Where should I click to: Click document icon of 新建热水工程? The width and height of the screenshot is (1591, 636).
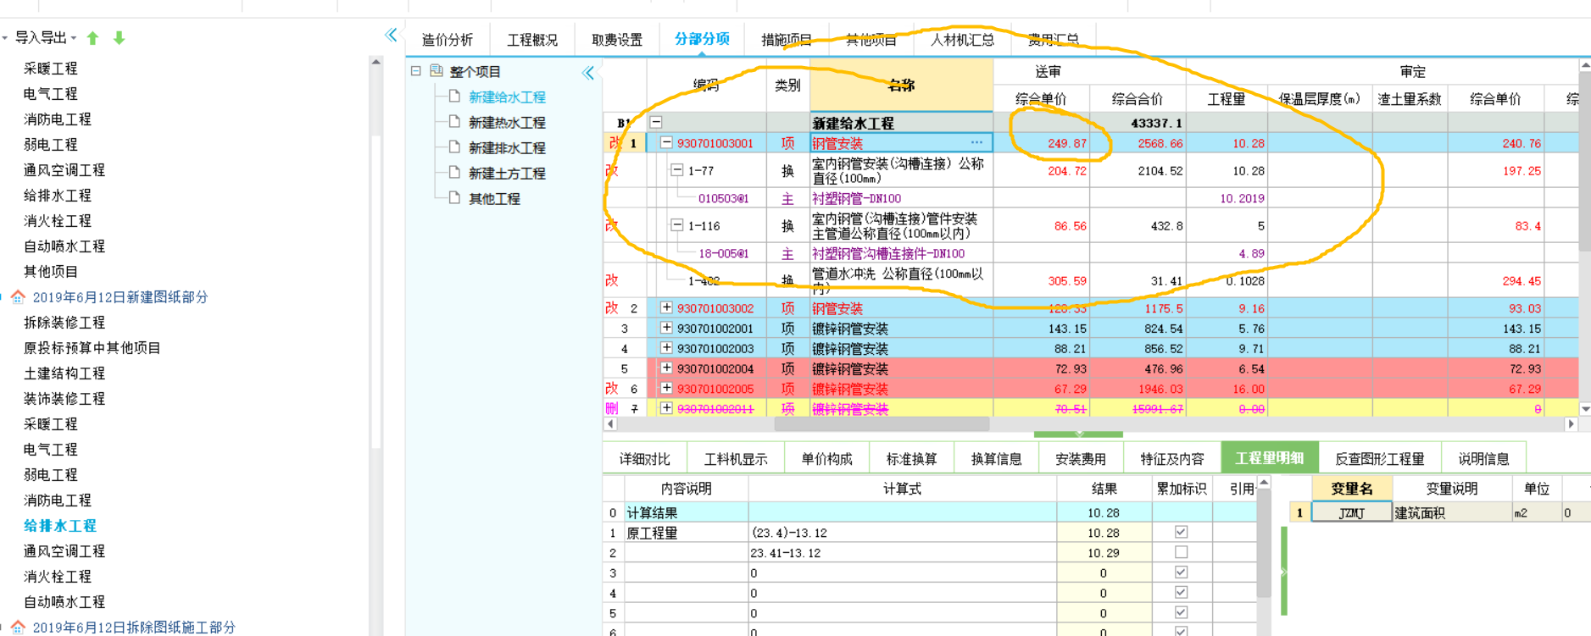coord(455,122)
